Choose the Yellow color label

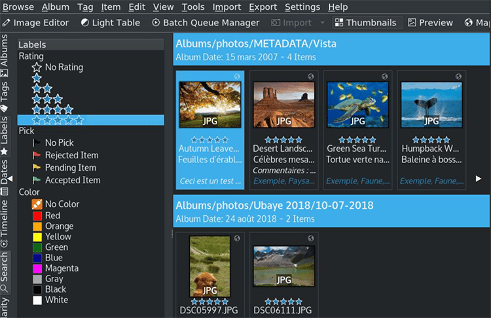click(x=52, y=237)
